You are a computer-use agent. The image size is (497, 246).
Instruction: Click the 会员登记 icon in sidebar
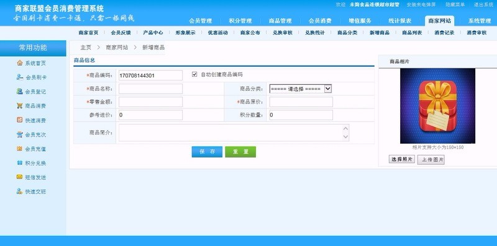tap(20, 91)
